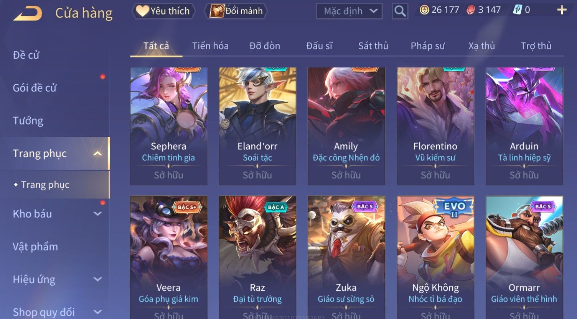Tap the red ruby currency icon

click(x=470, y=10)
